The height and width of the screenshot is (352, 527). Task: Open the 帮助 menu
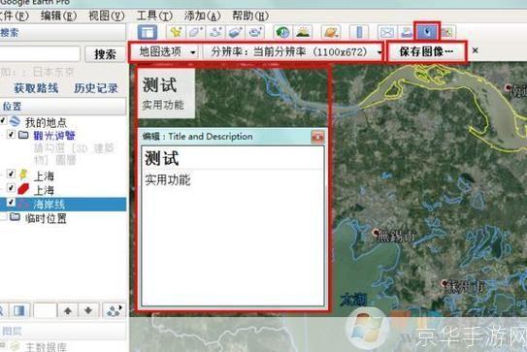tap(250, 16)
